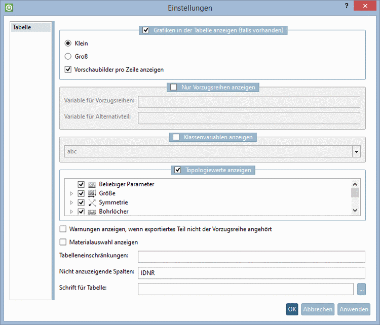Viewport: 380px width, 325px height.
Task: Click Variable für Alternativteil field
Action: point(249,118)
